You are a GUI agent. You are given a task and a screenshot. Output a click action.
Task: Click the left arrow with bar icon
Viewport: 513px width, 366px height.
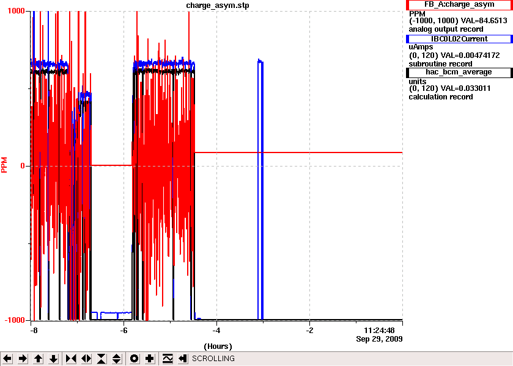coord(183,359)
